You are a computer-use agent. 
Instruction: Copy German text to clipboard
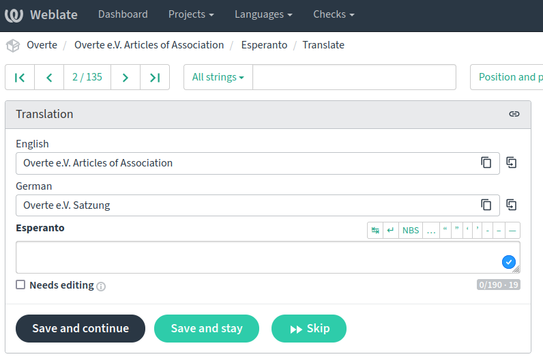486,205
